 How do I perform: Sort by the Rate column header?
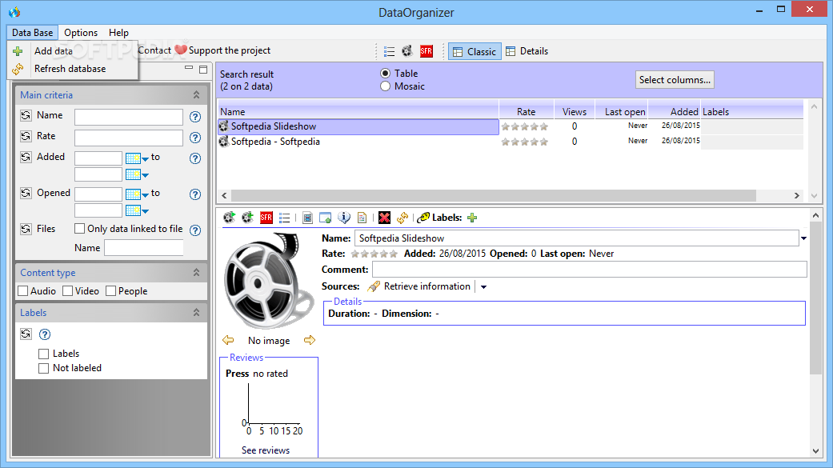(526, 111)
